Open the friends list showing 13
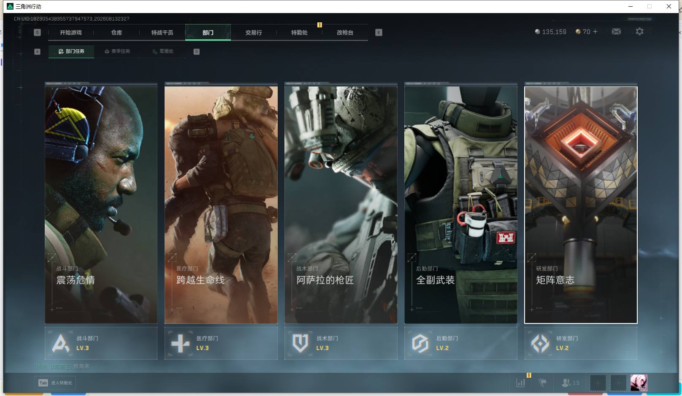Screen dimensions: 682x396 click(570, 383)
